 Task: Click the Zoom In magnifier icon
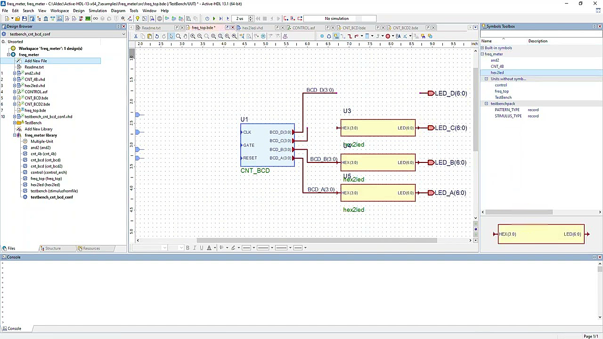tap(193, 36)
